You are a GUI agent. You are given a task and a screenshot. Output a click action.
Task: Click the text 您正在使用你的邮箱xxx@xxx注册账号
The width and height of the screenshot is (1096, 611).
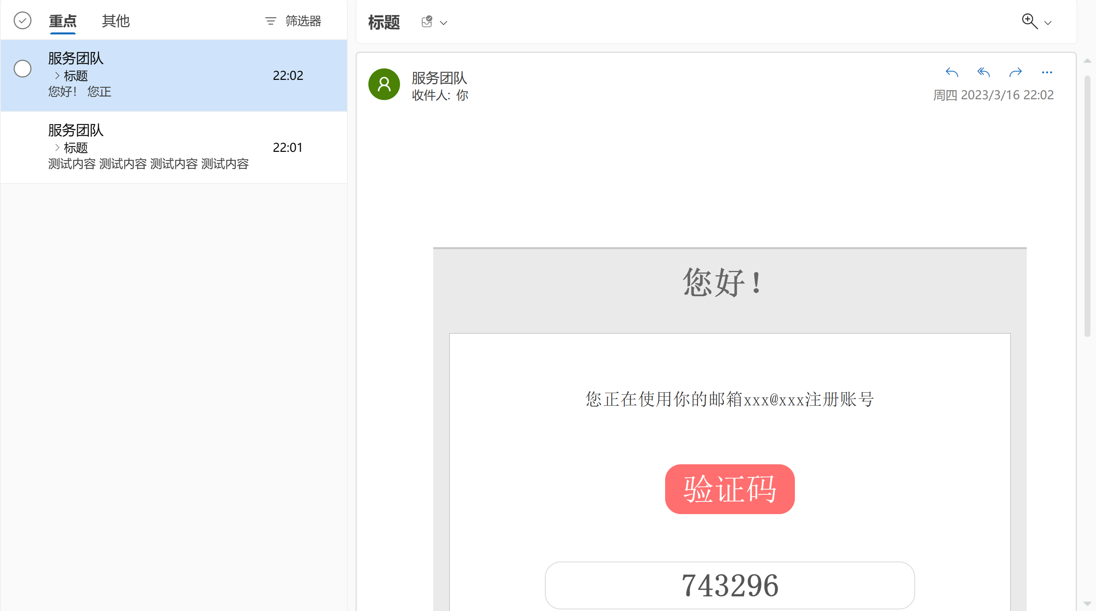point(730,399)
